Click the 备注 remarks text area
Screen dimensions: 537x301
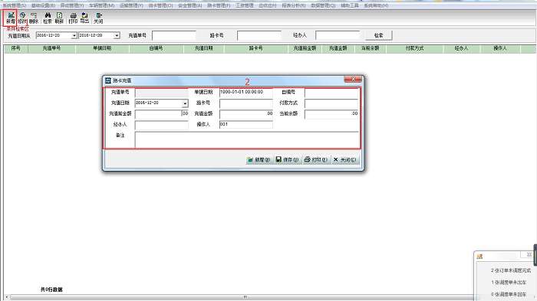click(246, 139)
